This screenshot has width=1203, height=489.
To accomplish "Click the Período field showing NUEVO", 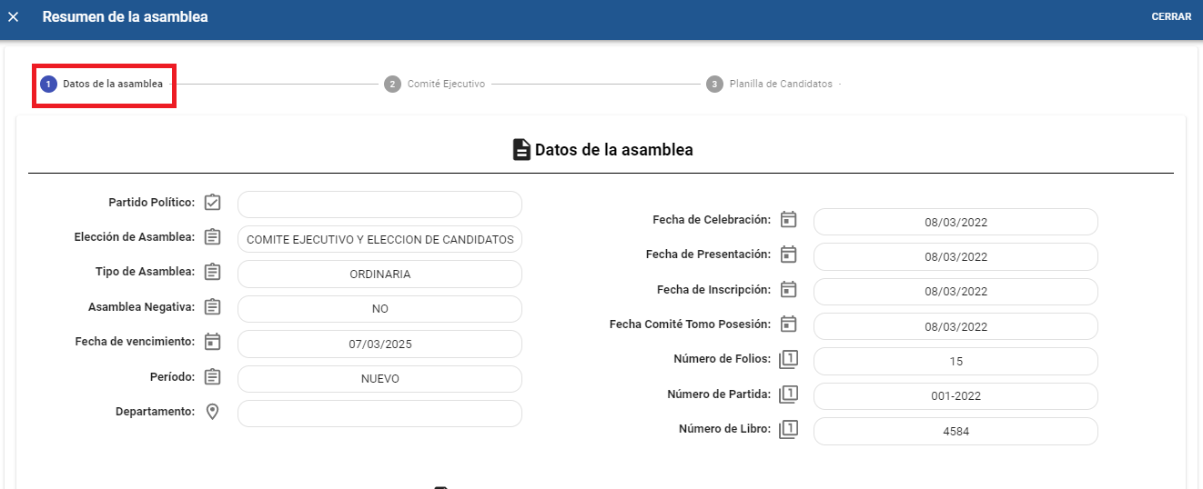I will click(x=379, y=379).
